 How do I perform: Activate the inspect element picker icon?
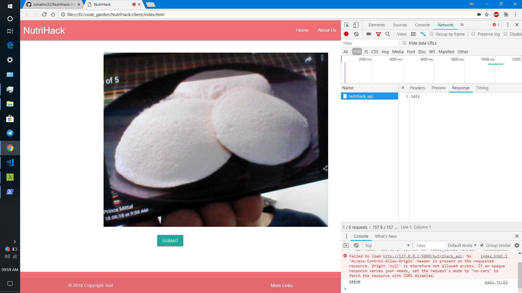346,25
